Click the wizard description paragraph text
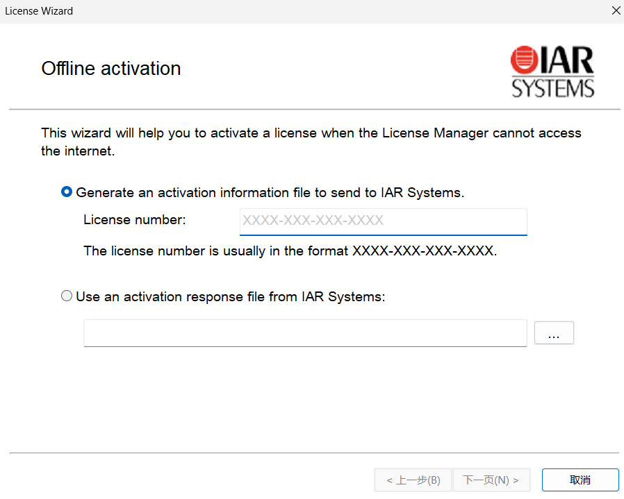Screen dimensions: 624x499 [311, 142]
